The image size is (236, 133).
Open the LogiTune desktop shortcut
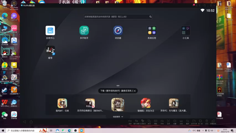coord(14,17)
